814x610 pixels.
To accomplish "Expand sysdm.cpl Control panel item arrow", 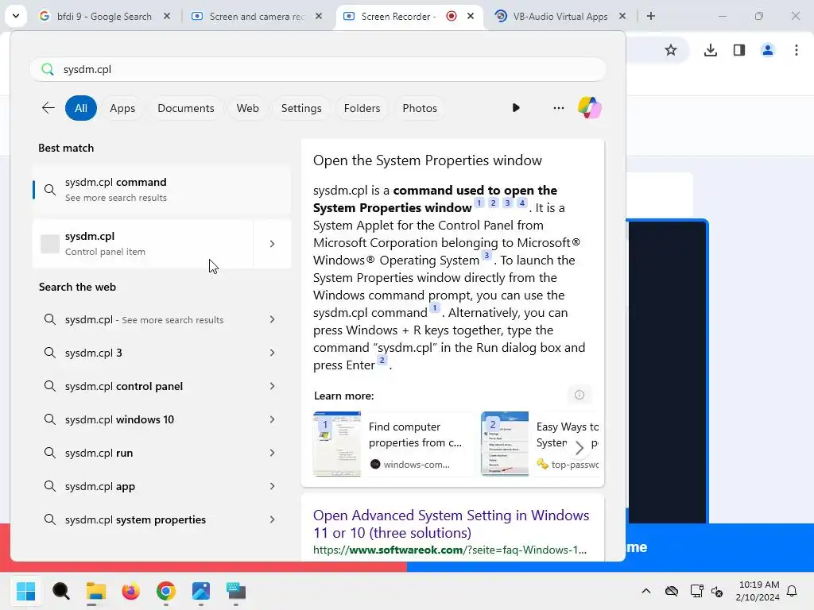I will click(272, 243).
